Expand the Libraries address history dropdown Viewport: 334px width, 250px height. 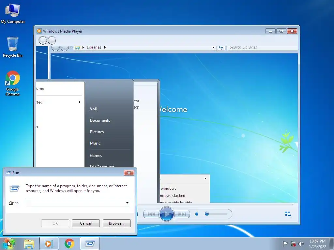pos(213,48)
